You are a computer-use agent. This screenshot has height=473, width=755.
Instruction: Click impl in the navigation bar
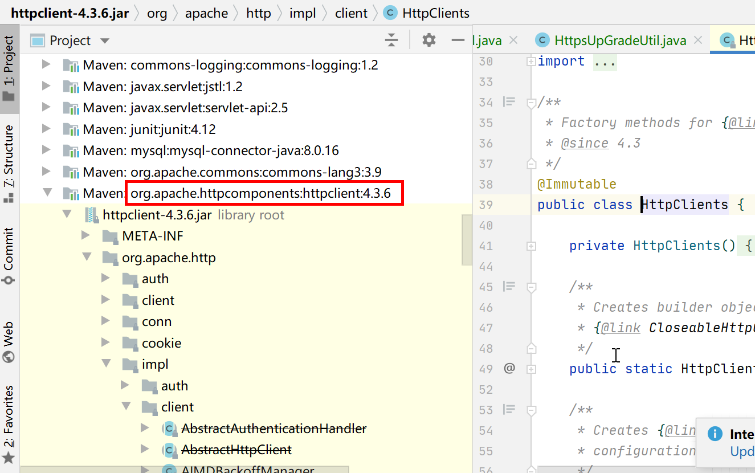303,13
